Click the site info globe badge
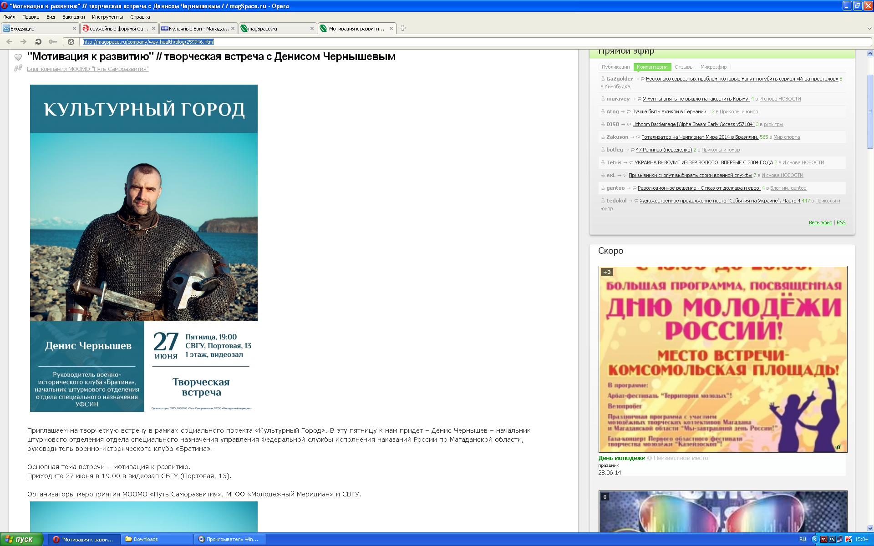Screen dimensions: 874x546 71,42
